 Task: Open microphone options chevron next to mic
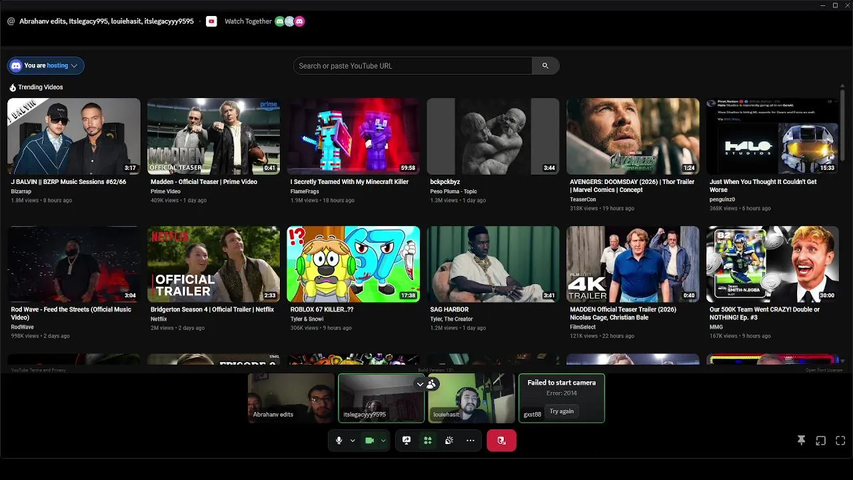(353, 441)
